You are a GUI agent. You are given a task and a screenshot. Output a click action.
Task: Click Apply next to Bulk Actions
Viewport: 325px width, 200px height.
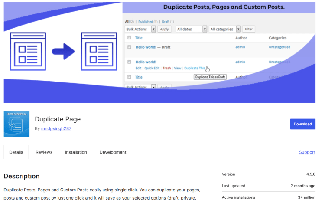tap(164, 29)
